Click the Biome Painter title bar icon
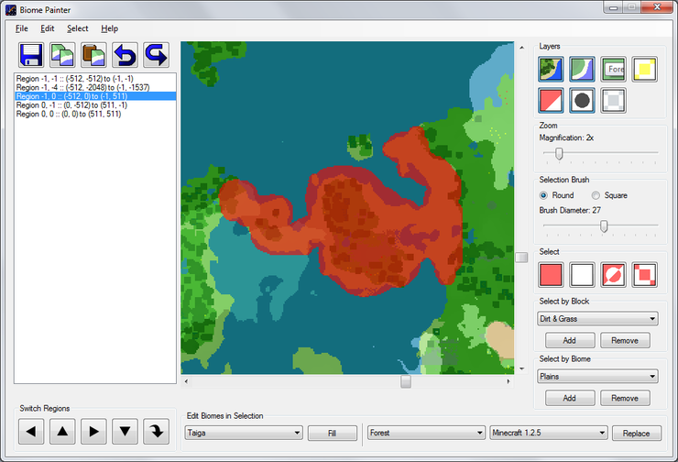 11,9
